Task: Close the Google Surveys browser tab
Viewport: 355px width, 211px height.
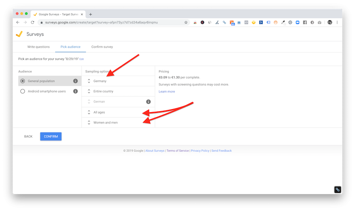Action: click(x=82, y=14)
